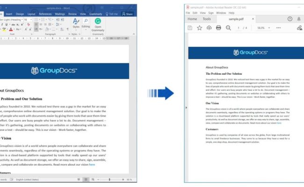
Task: Follow the 'here' link in Word document
Action: tap(92, 165)
